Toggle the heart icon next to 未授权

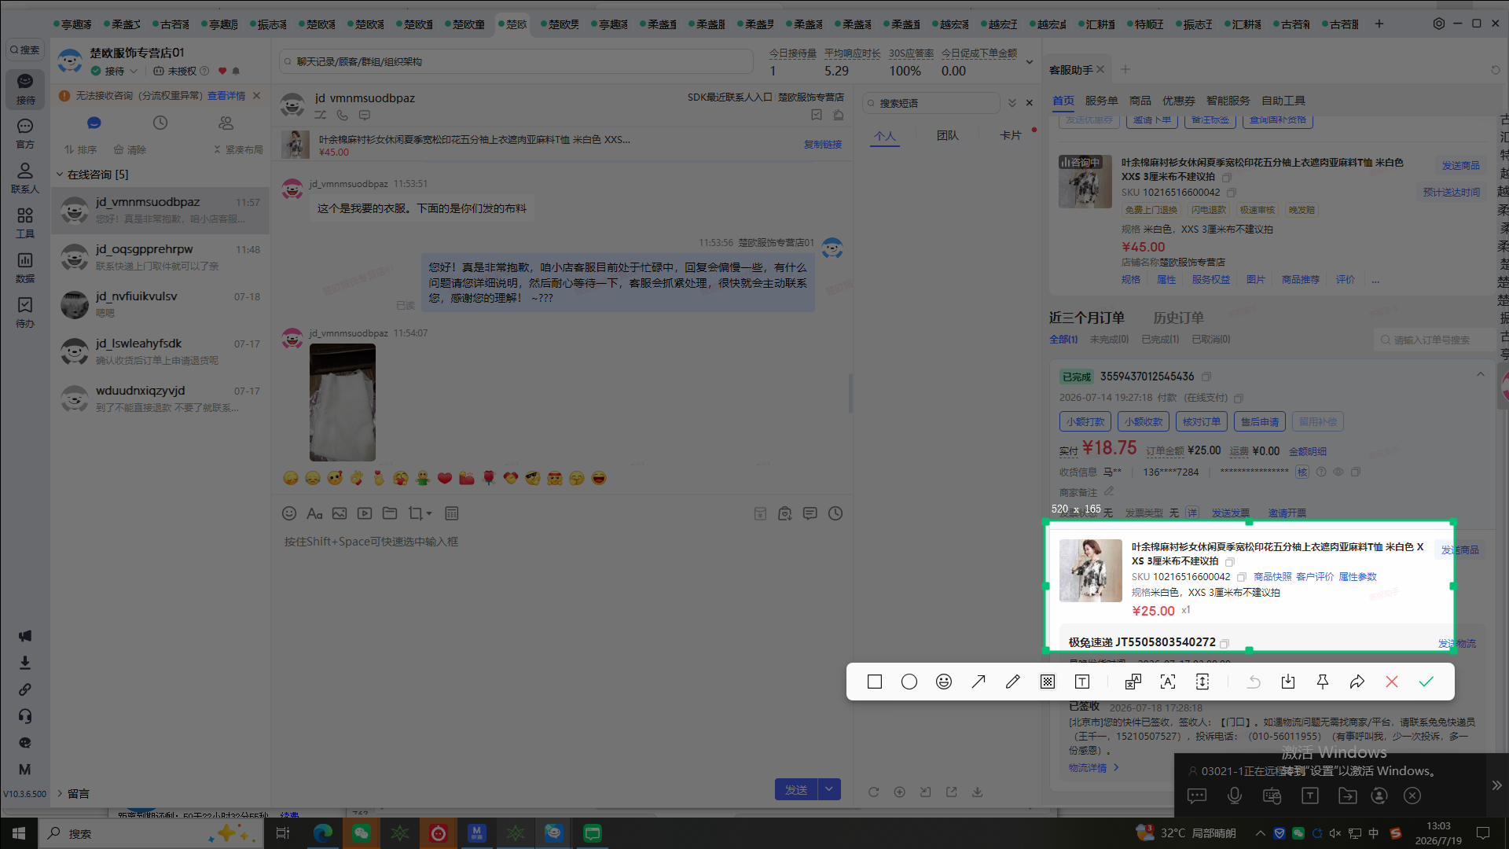tap(222, 72)
